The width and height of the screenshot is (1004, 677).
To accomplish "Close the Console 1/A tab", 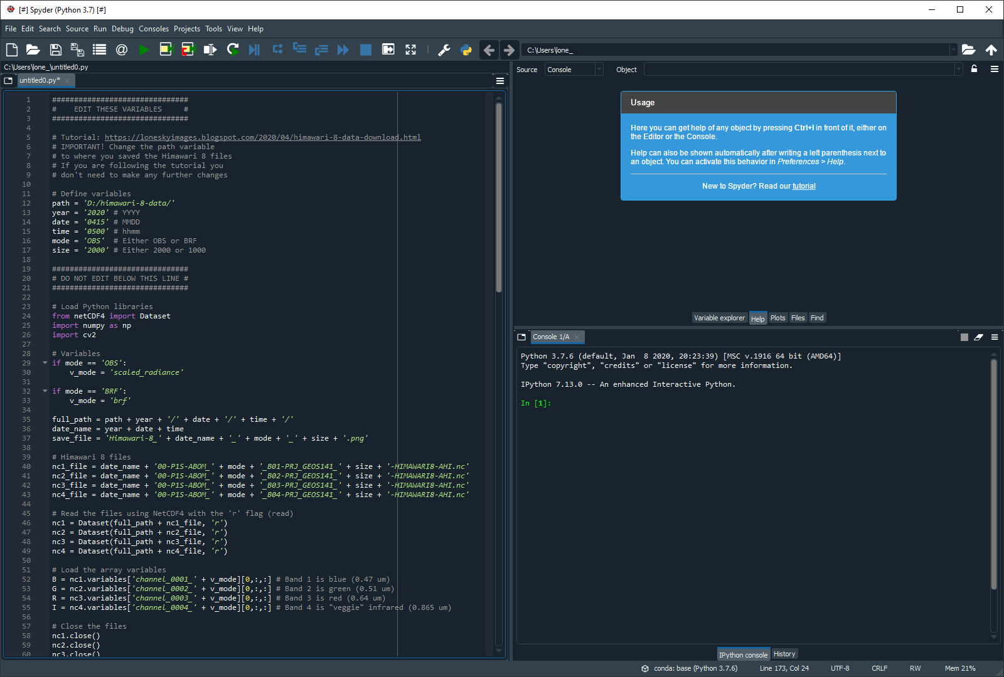I will (577, 337).
